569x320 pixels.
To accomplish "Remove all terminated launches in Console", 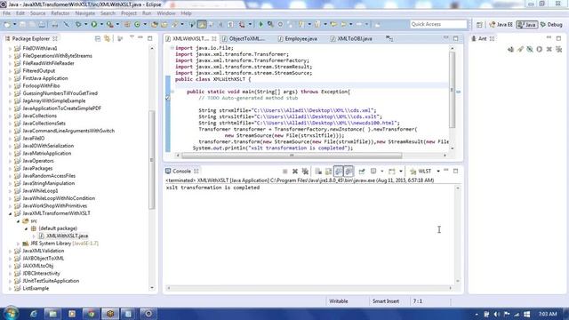I will 305,172.
